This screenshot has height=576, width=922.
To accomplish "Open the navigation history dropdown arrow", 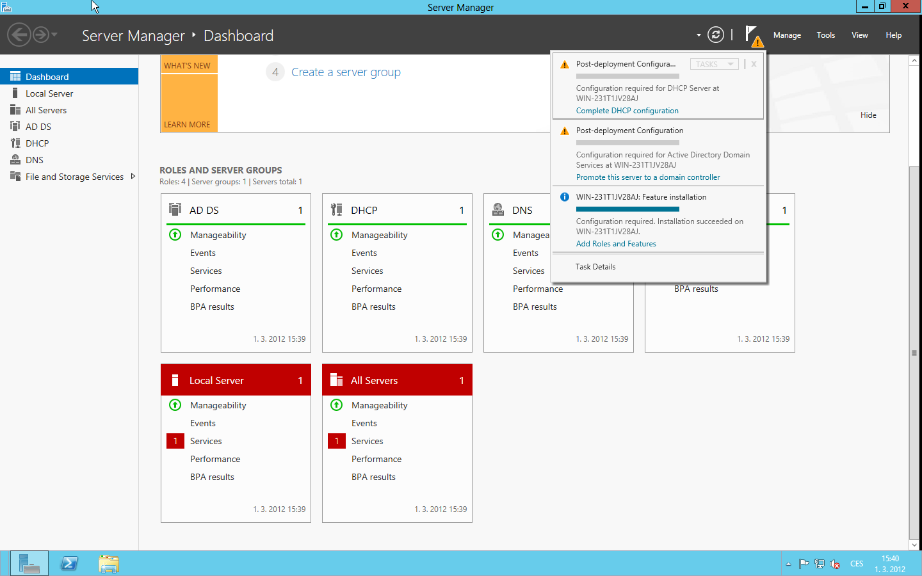I will tap(54, 35).
